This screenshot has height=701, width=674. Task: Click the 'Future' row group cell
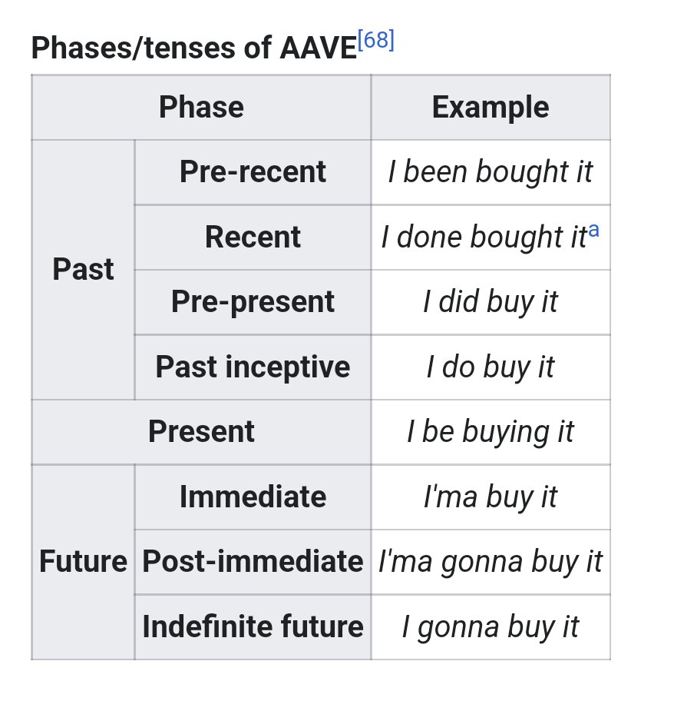[x=83, y=561]
